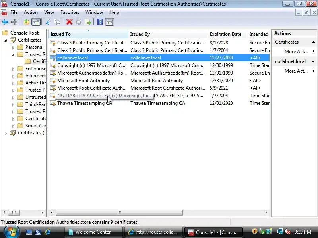Click the Help question mark icon
This screenshot has height=238, width=318.
point(100,22)
